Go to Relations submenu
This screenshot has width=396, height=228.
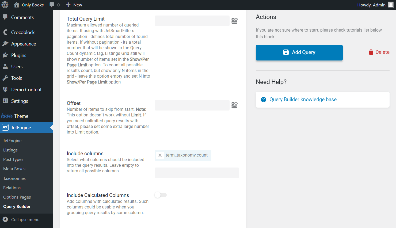12,188
